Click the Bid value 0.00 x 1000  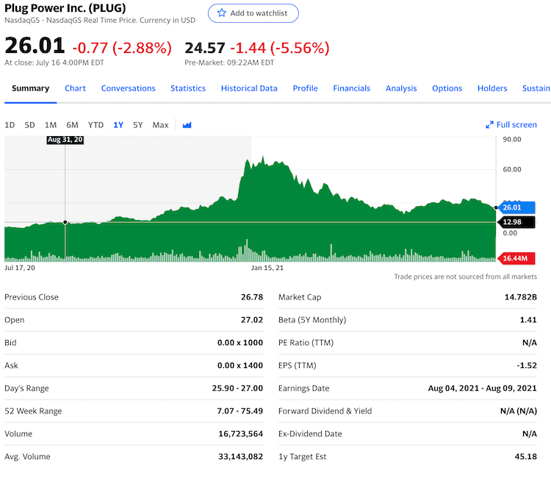tap(240, 342)
